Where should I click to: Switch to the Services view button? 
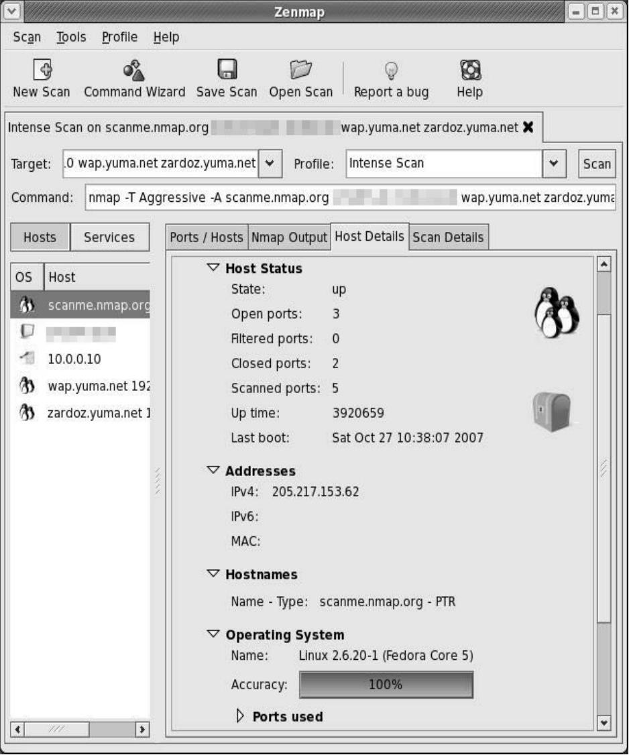pos(109,237)
